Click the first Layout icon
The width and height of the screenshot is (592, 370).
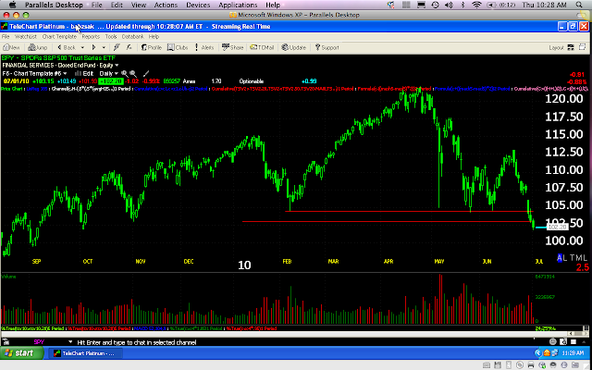click(x=571, y=47)
